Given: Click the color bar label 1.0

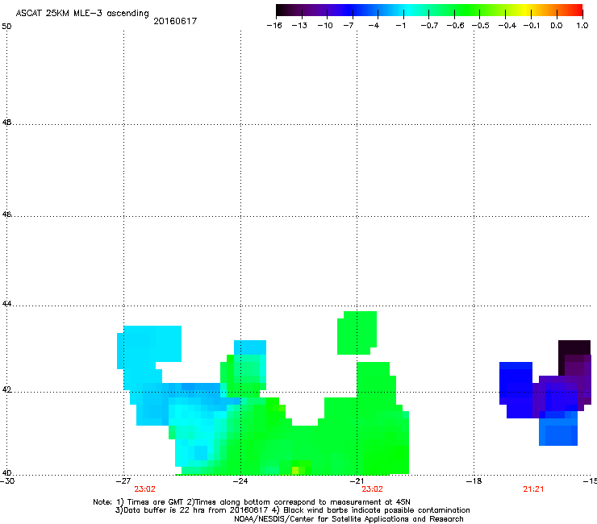Looking at the screenshot, I should (x=582, y=26).
